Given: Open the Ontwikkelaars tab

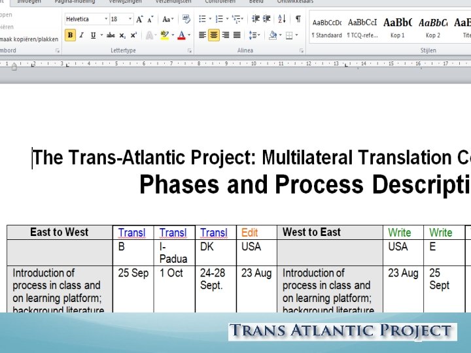Looking at the screenshot, I should coord(295,1).
